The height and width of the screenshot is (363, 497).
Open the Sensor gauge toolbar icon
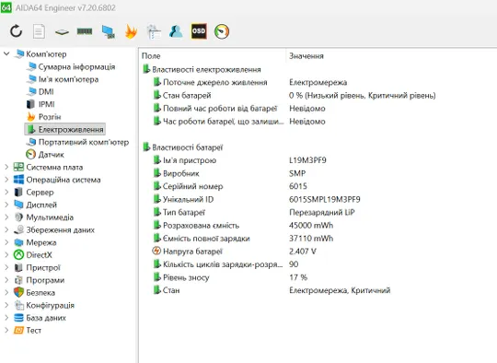click(x=222, y=31)
